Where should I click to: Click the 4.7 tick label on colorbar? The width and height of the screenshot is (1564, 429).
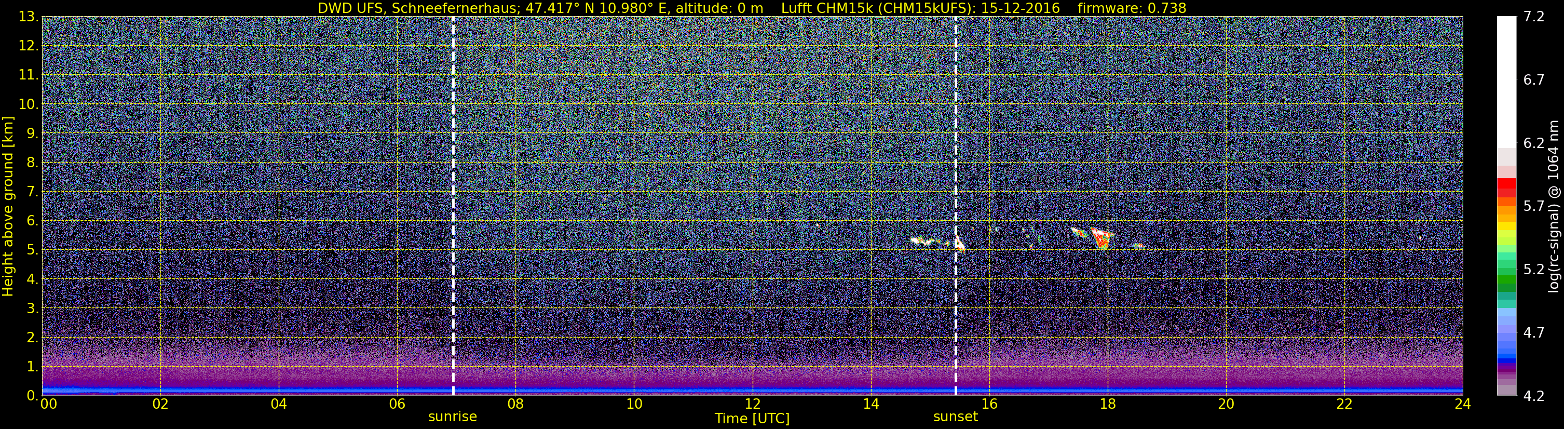pos(1534,333)
